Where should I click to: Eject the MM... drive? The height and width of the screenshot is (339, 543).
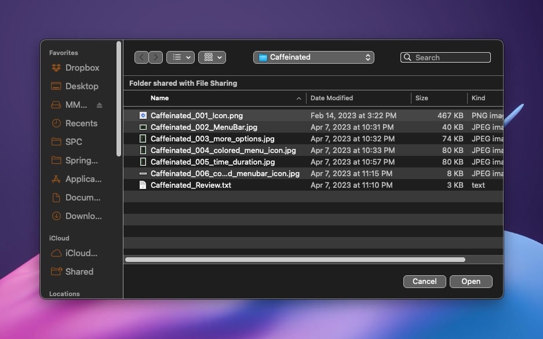(99, 105)
